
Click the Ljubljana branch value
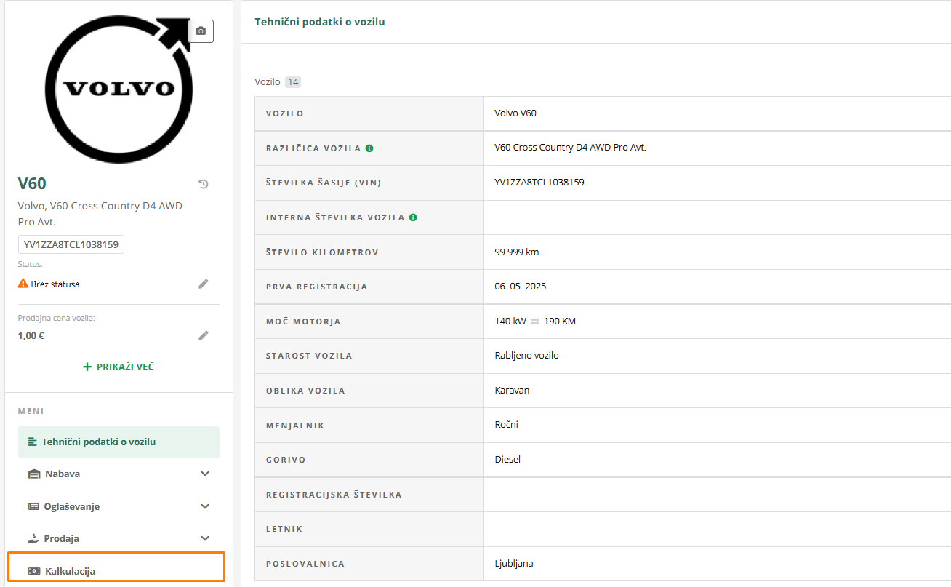(x=514, y=564)
